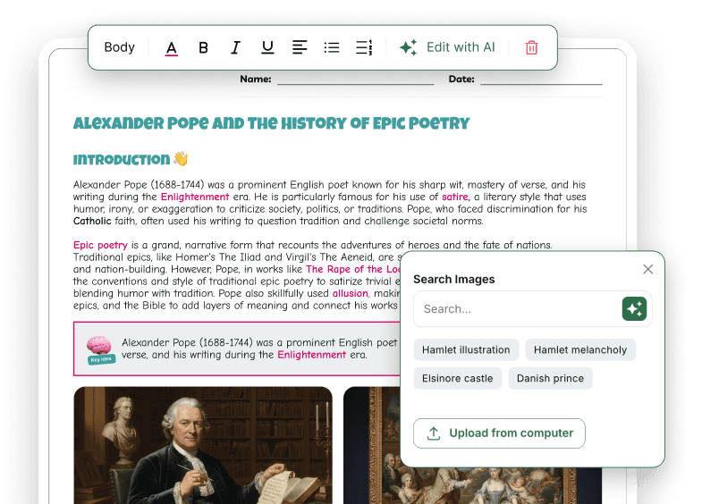Click the Alexander Pope epic poetry title
This screenshot has height=504, width=702.
tap(271, 123)
